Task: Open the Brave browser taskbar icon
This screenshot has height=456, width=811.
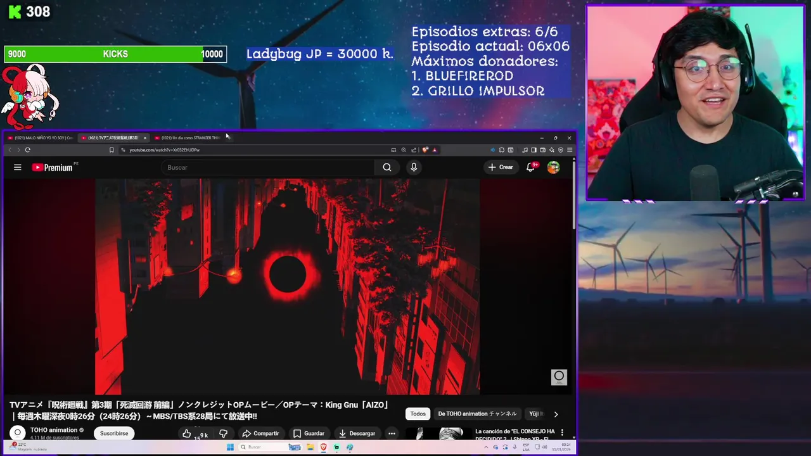Action: tap(324, 447)
